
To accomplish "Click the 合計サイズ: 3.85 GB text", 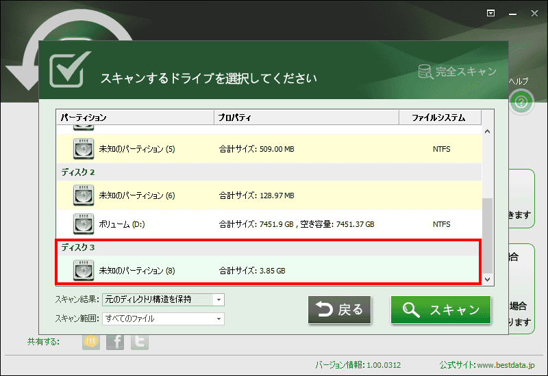I will point(252,271).
